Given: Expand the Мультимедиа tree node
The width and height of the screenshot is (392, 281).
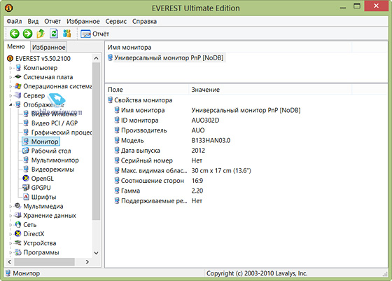Looking at the screenshot, I should [x=10, y=207].
